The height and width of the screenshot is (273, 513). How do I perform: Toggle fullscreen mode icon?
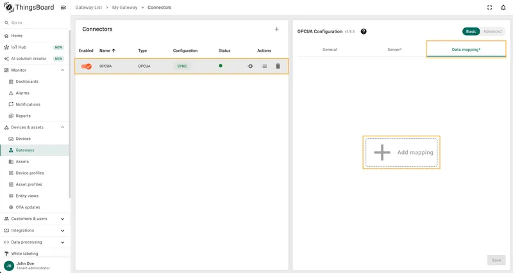click(x=489, y=8)
